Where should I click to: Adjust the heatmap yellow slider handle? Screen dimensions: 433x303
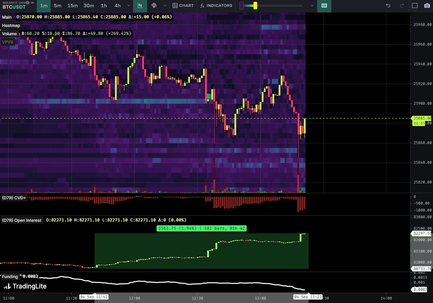[255, 6]
